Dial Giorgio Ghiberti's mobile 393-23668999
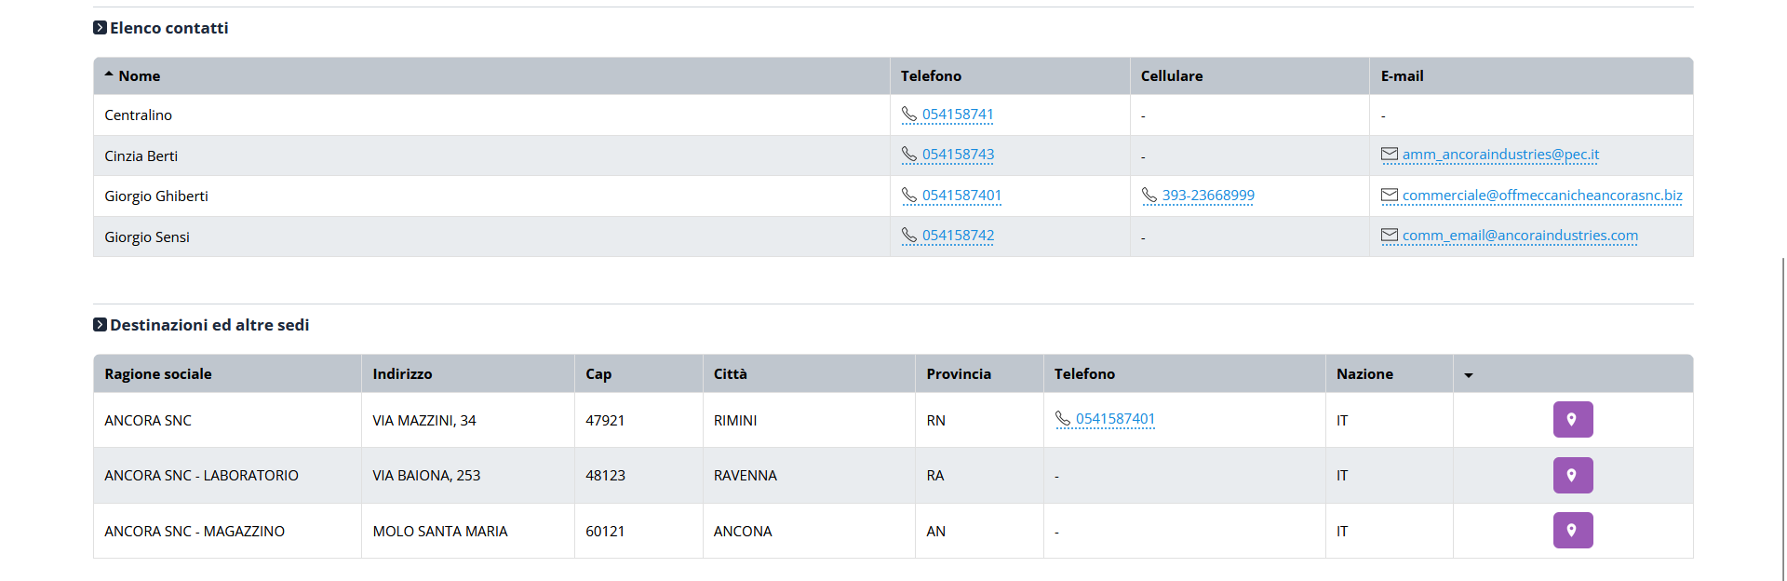This screenshot has height=581, width=1787. [x=1207, y=196]
